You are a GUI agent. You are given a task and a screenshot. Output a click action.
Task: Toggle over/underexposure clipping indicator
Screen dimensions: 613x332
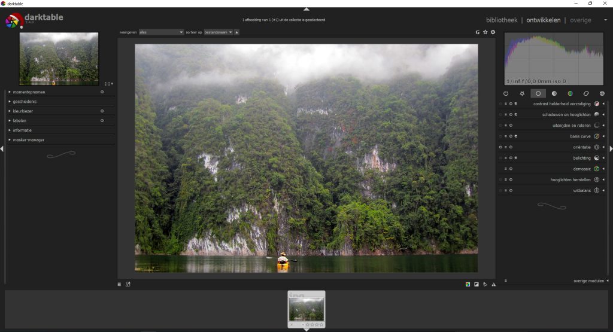coord(476,284)
